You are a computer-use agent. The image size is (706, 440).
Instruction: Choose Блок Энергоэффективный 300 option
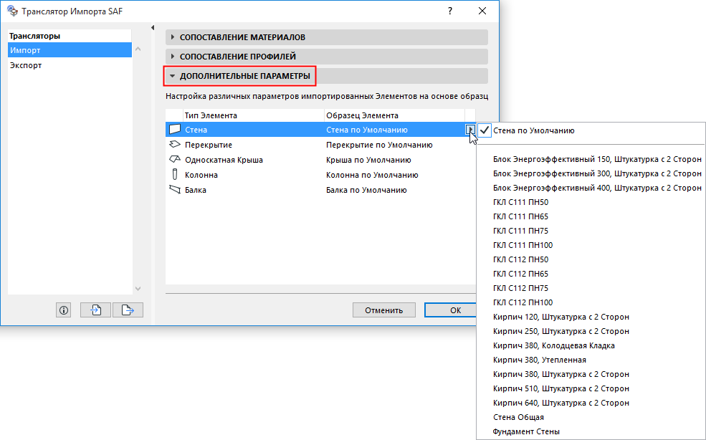point(591,173)
